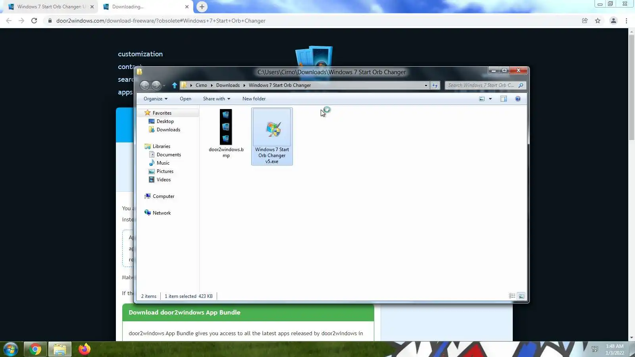The image size is (635, 357).
Task: Open Pictures library in navigation pane
Action: 165,171
